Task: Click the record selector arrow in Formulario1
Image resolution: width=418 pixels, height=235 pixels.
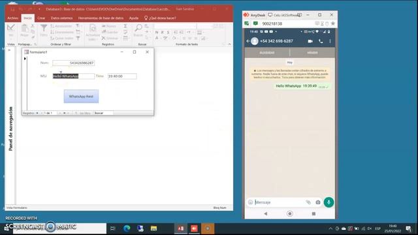Action: coord(25,59)
